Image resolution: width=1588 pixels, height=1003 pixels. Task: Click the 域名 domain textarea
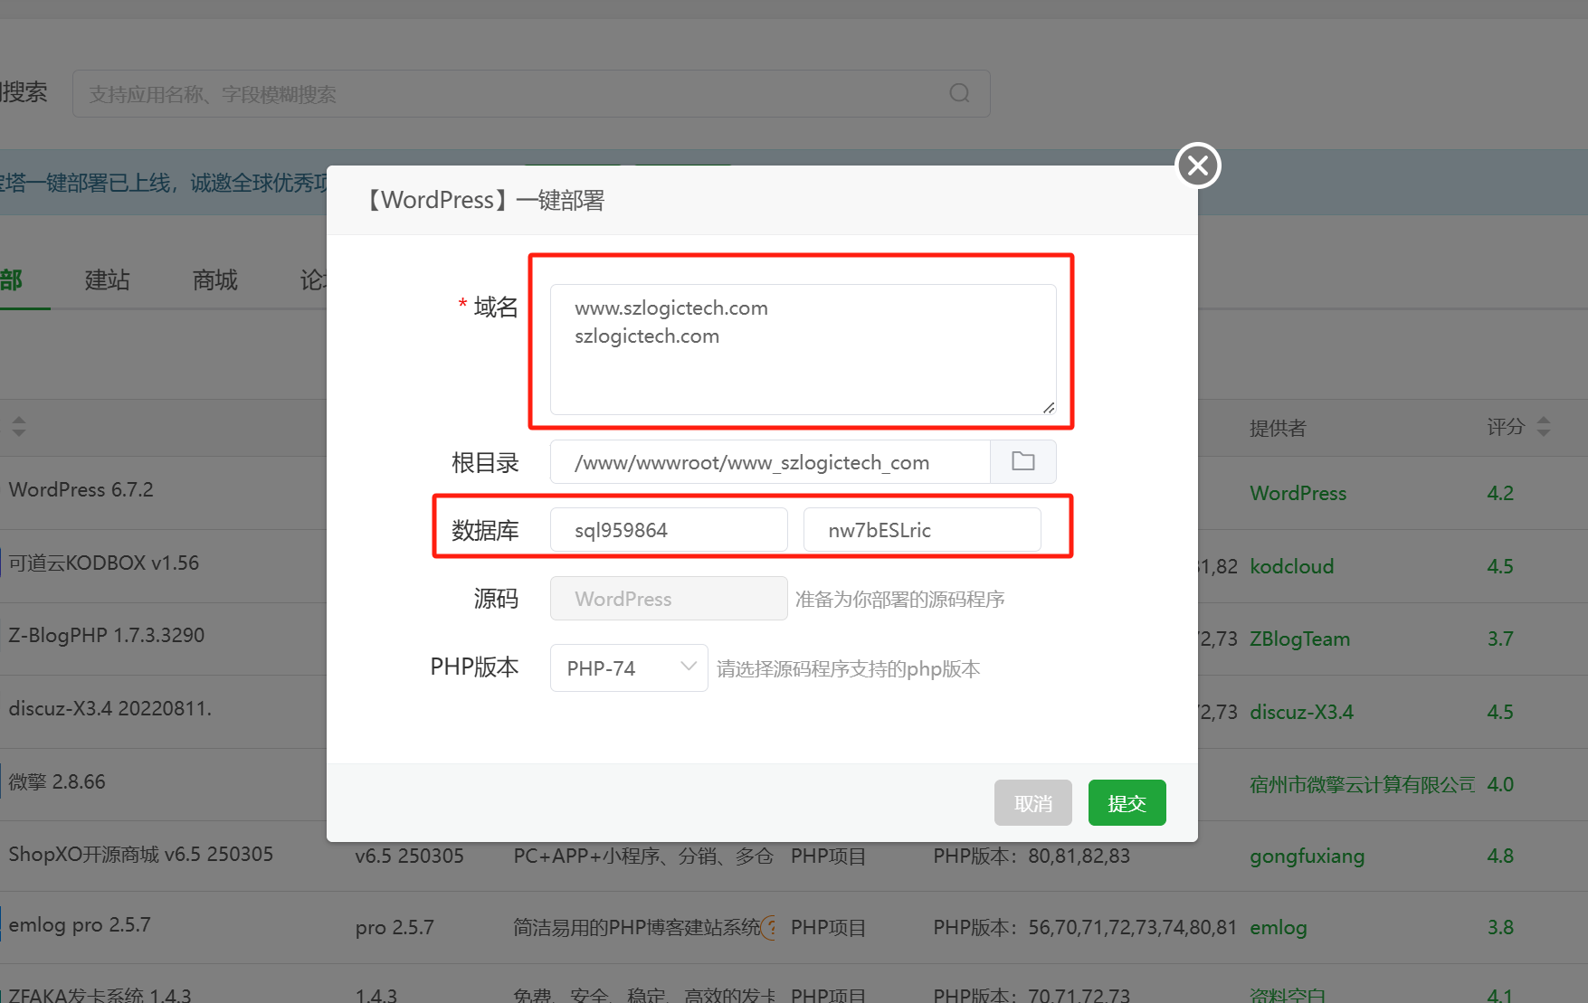pyautogui.click(x=803, y=349)
